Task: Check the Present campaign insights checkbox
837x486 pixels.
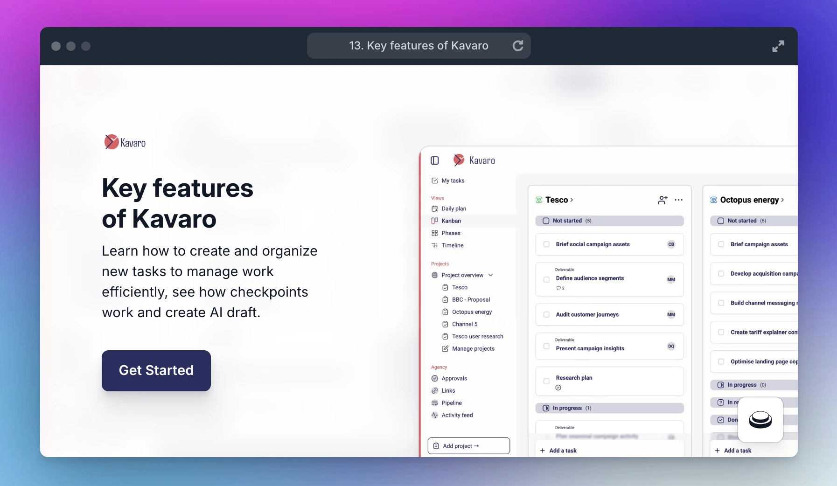Action: tap(546, 346)
